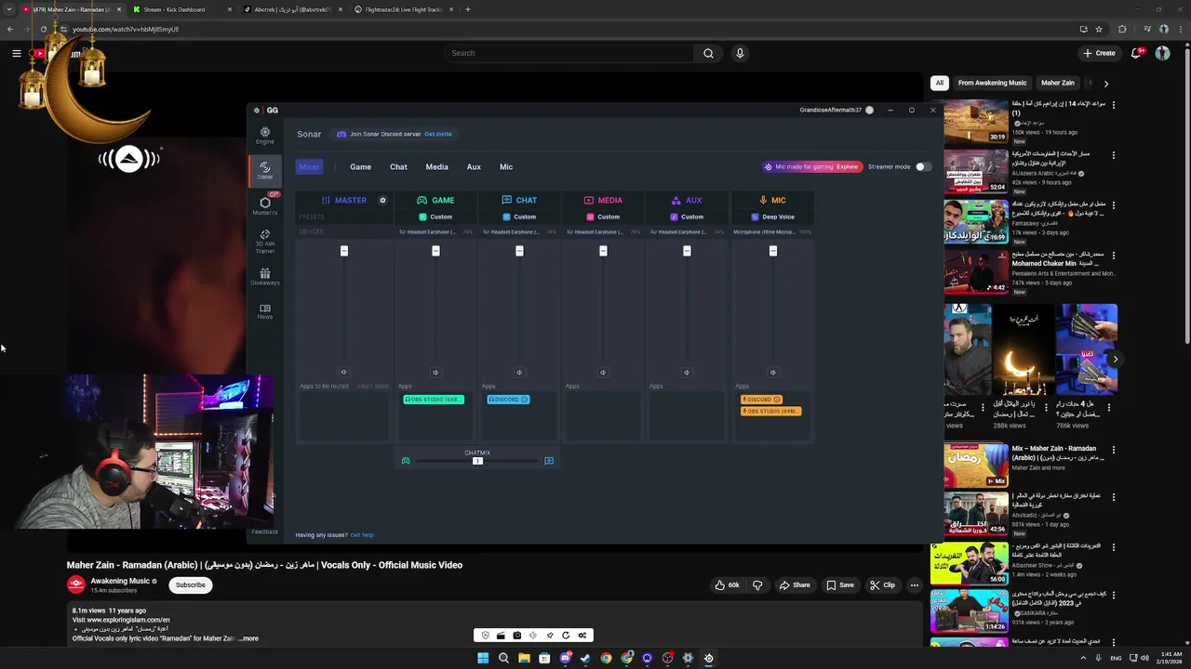This screenshot has height=669, width=1191.
Task: Search YouTube with voice microphone
Action: tap(740, 53)
